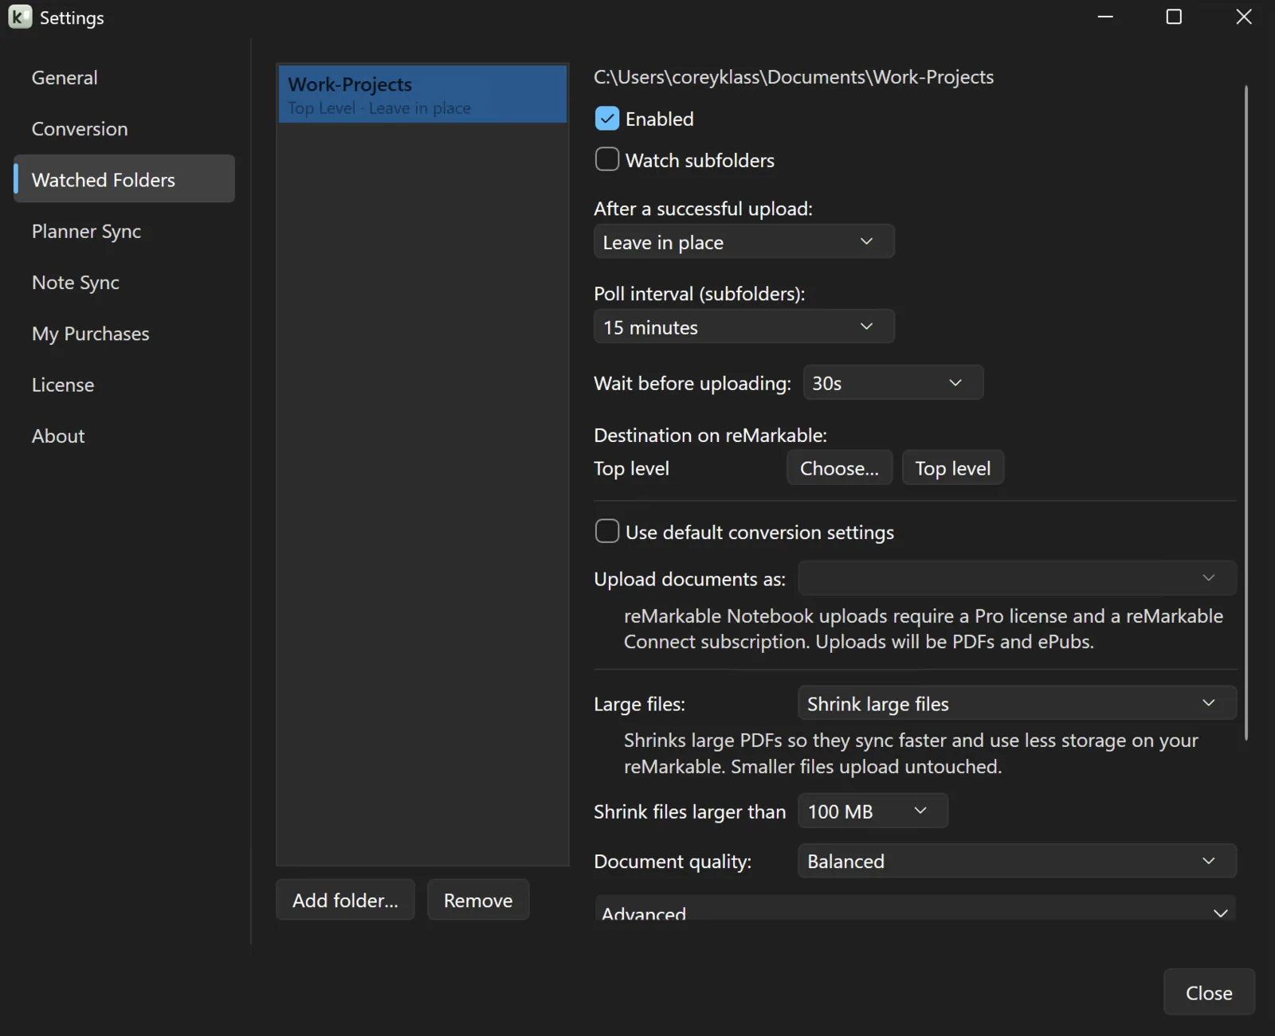Open the About section
The width and height of the screenshot is (1275, 1036).
124,436
